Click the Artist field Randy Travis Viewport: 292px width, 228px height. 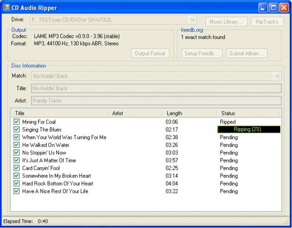[156, 101]
